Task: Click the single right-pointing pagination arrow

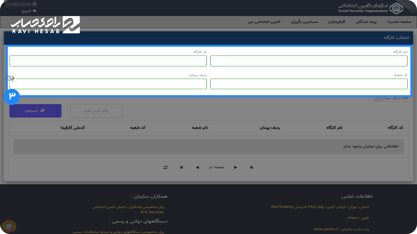Action: 235,167
